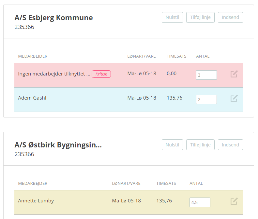The image size is (258, 219).
Task: Click edit icon for Annette Lumby row
Action: tap(234, 201)
